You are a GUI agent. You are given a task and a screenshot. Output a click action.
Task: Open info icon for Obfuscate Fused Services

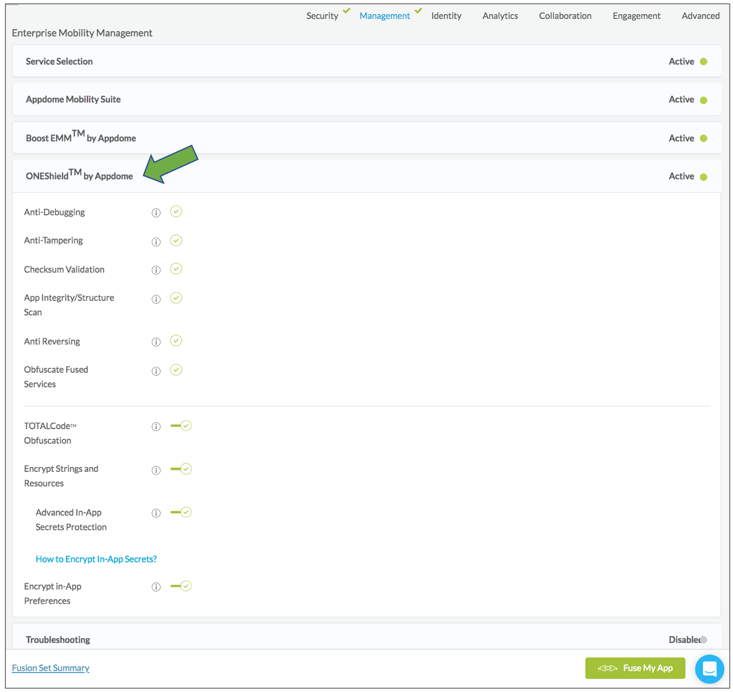pos(156,371)
